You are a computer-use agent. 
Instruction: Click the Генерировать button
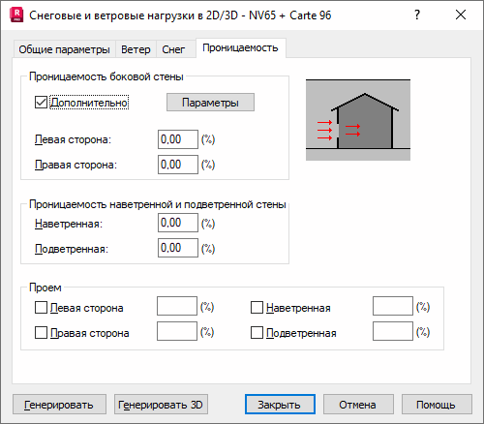pyautogui.click(x=59, y=405)
